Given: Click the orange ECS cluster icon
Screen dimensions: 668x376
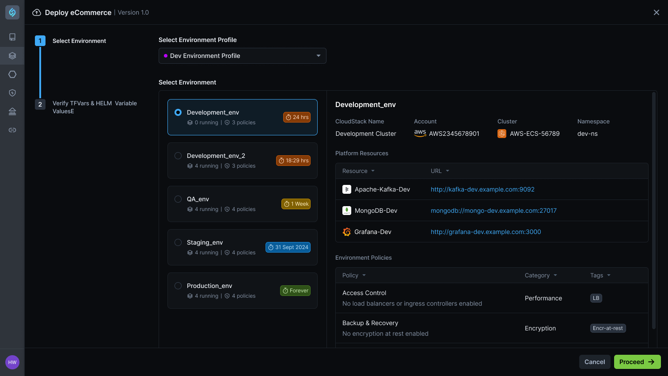Looking at the screenshot, I should (x=502, y=134).
